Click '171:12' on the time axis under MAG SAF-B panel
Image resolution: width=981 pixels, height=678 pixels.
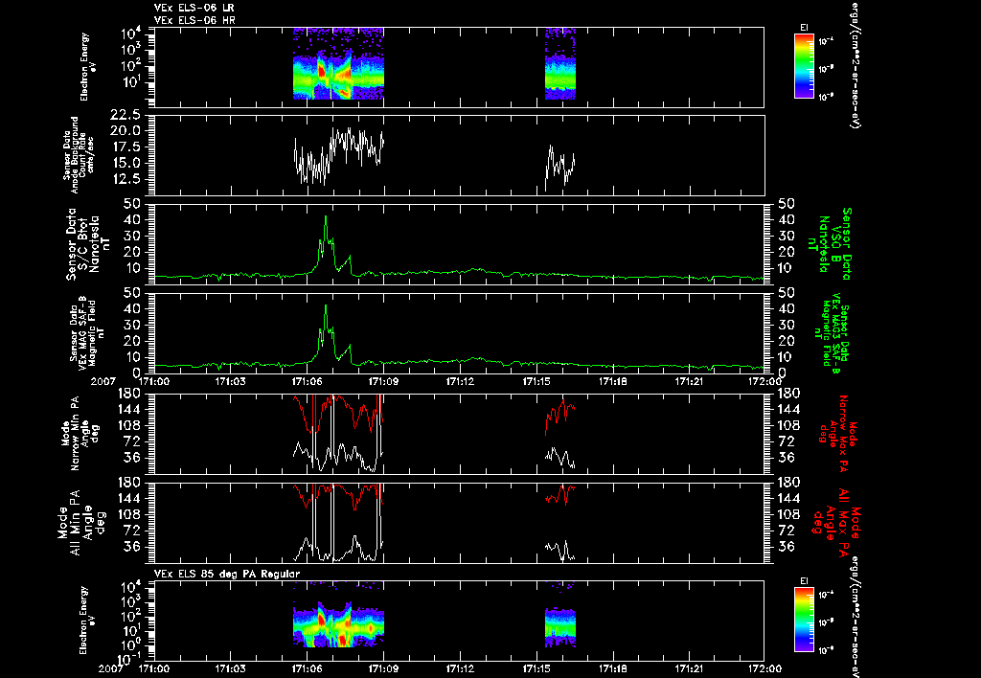(x=460, y=381)
